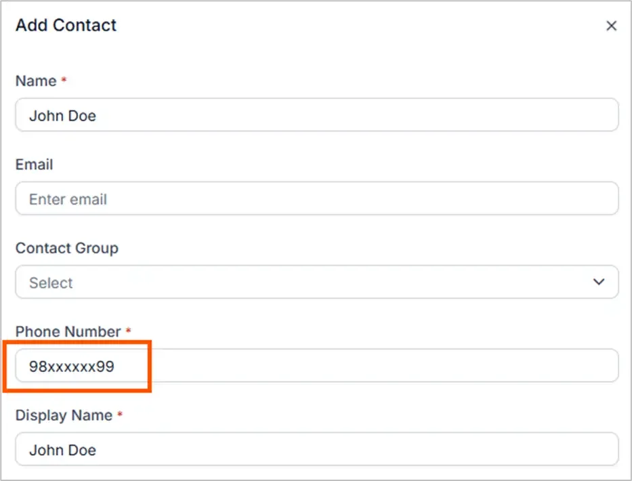Viewport: 632px width, 481px height.
Task: Click the Contact Group label
Action: (x=66, y=248)
